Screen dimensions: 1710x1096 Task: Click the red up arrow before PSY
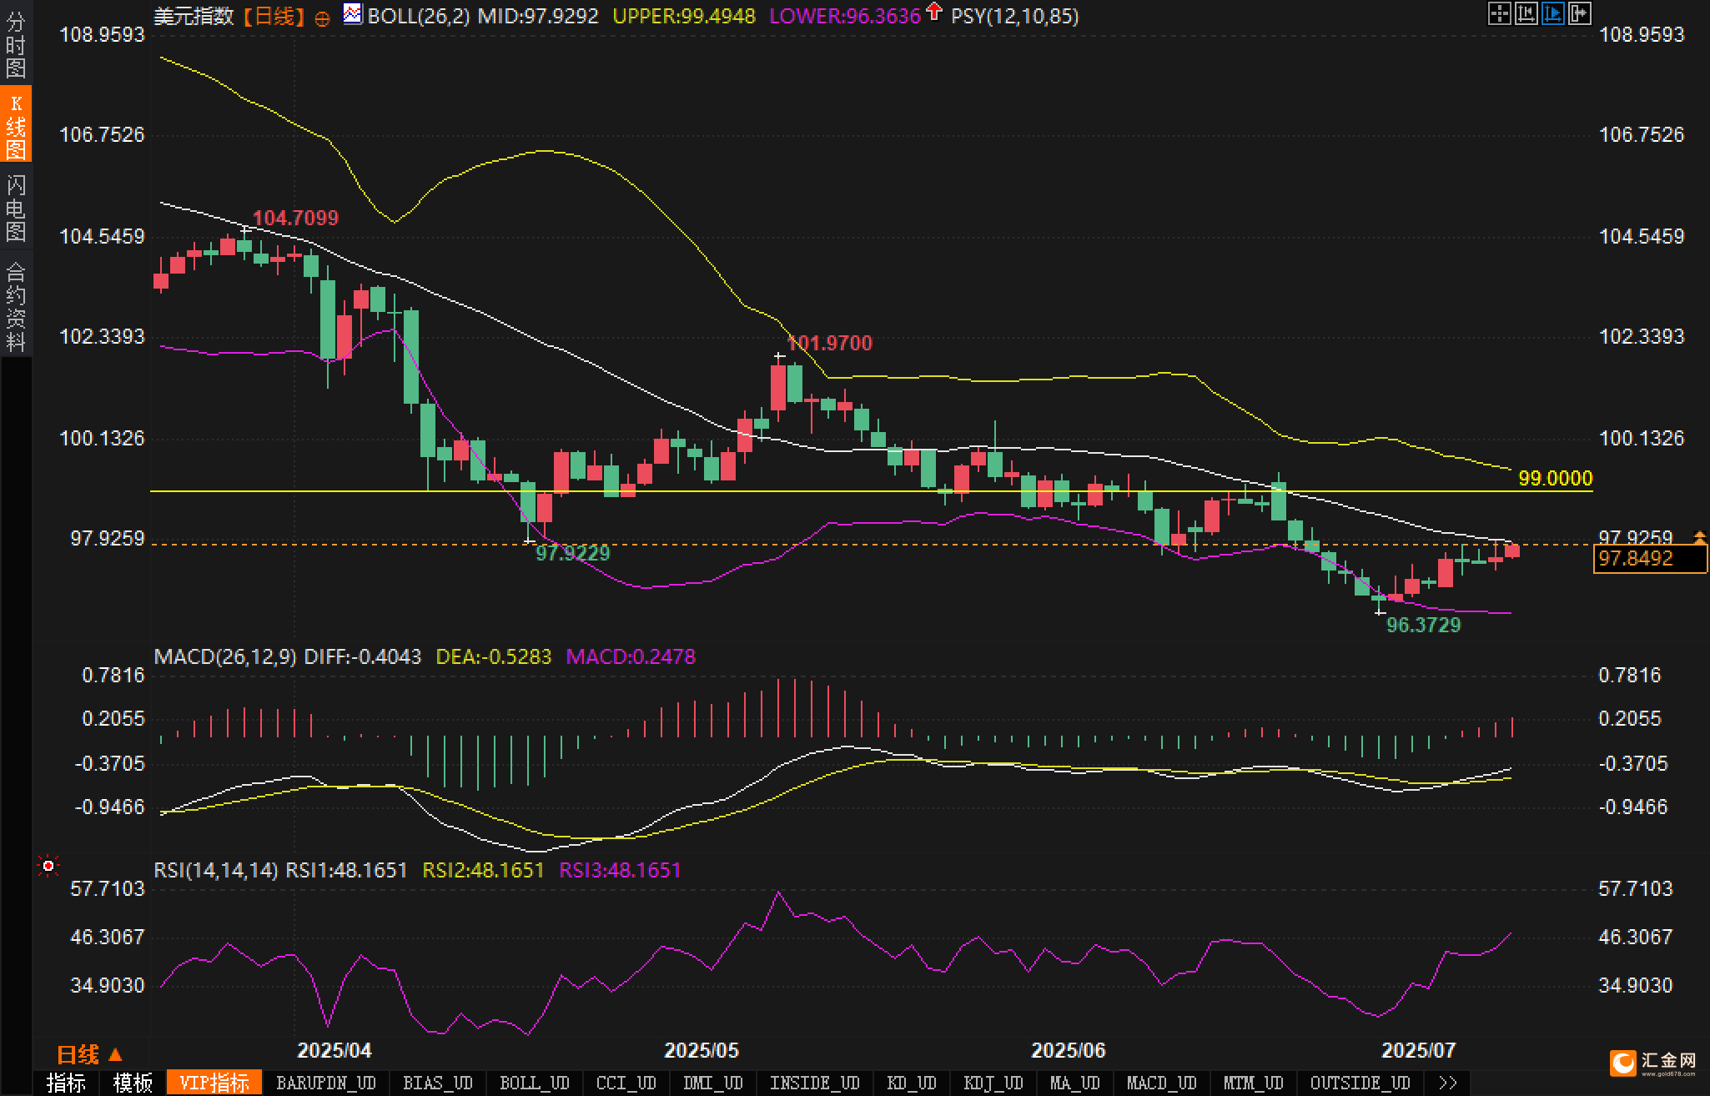(935, 13)
